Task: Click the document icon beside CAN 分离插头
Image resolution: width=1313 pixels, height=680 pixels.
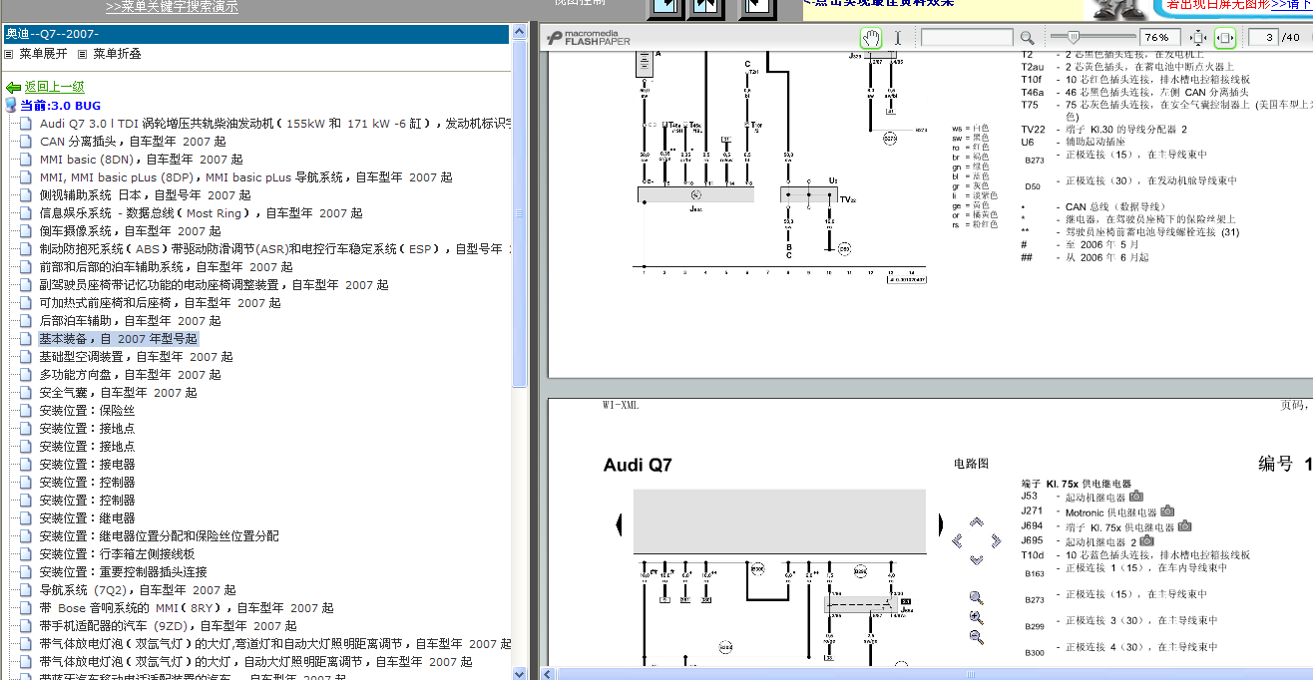Action: tap(25, 142)
